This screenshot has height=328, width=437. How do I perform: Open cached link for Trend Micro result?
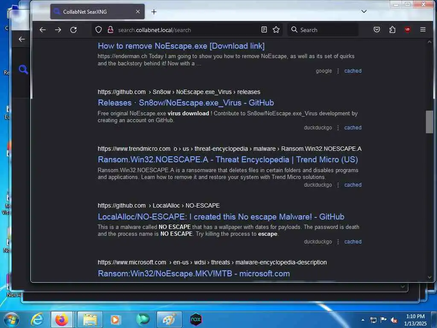tap(353, 184)
